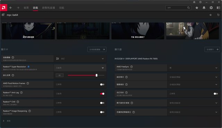Click blue info icon beside Radeon Super Resolution
The width and height of the screenshot is (222, 128).
(28, 67)
